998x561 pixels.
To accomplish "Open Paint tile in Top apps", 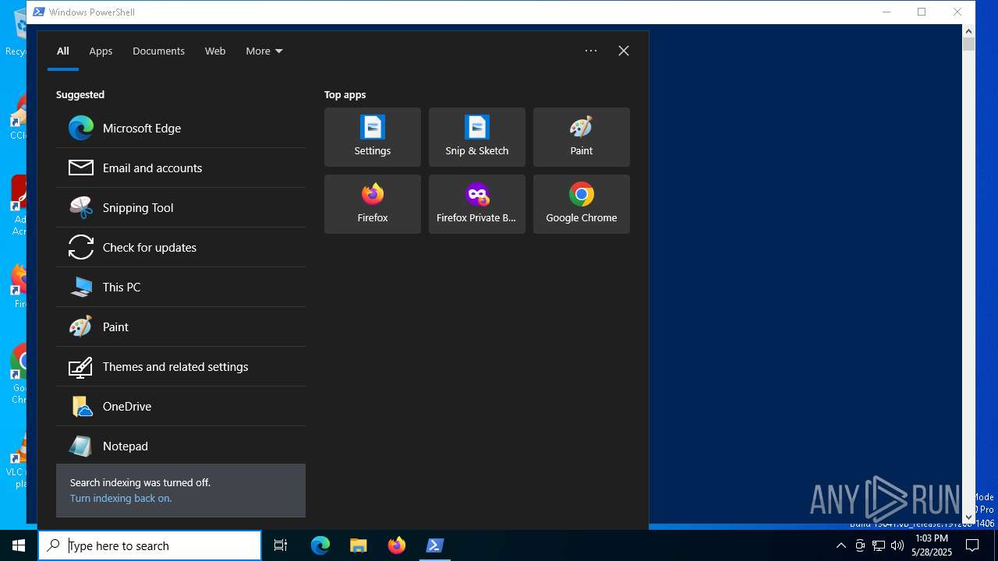I will (x=582, y=137).
